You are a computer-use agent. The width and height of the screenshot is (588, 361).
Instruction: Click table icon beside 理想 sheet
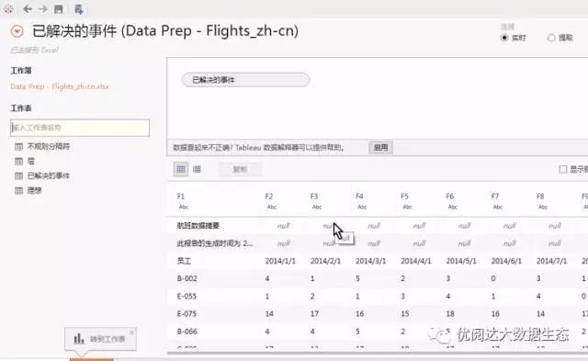point(18,190)
